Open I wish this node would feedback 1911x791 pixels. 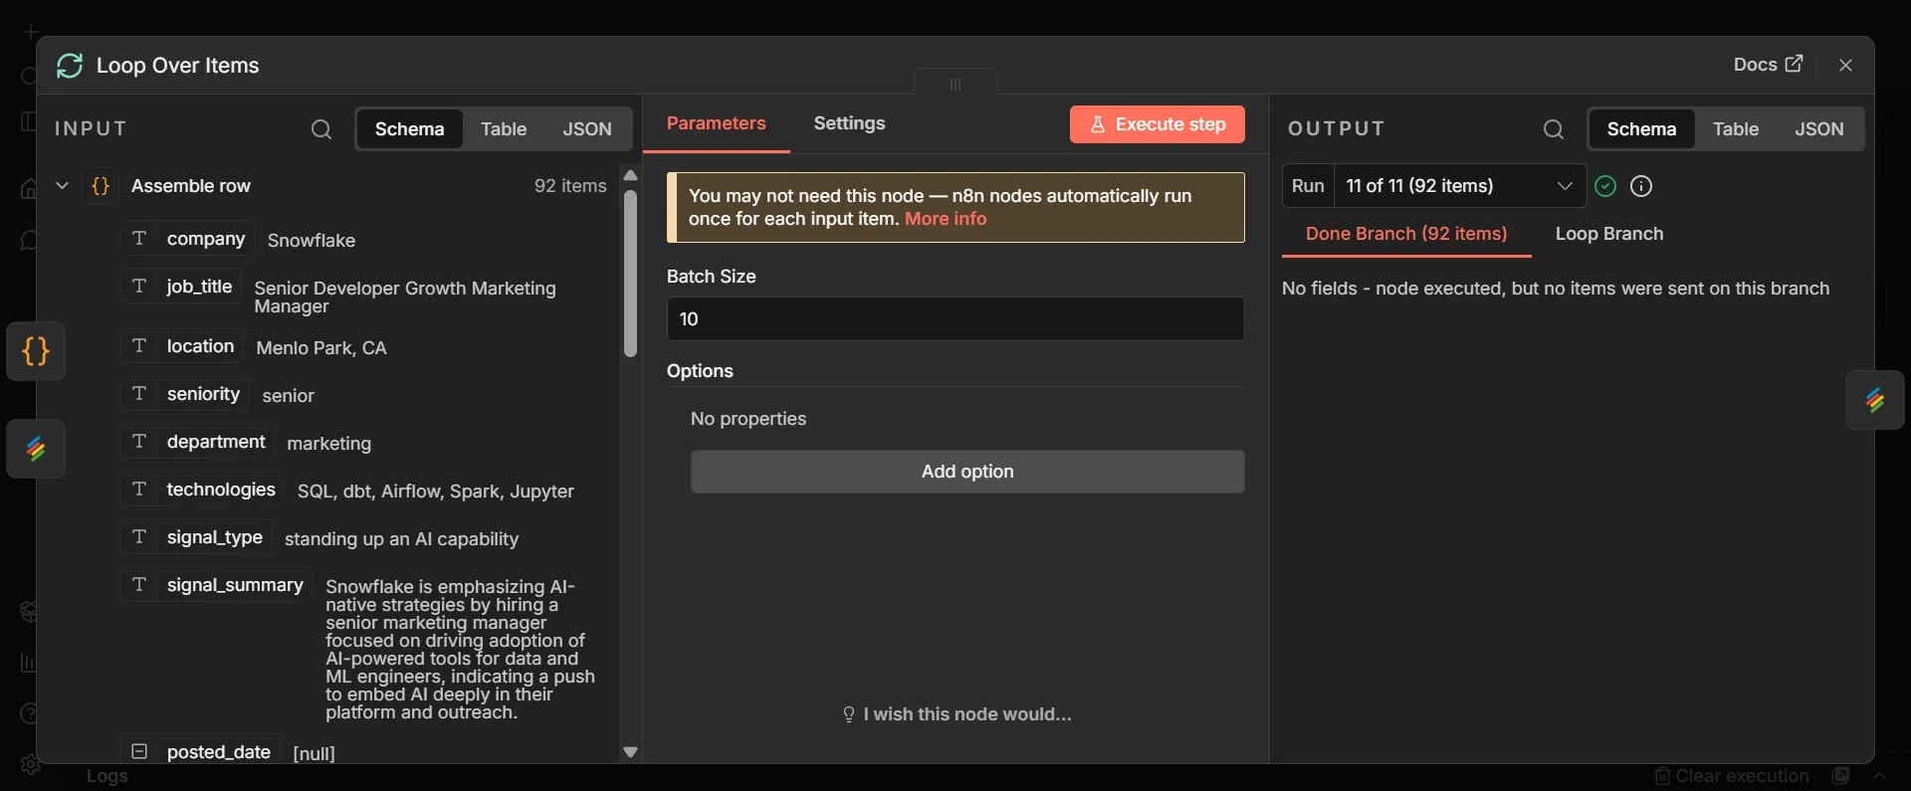[x=956, y=714]
